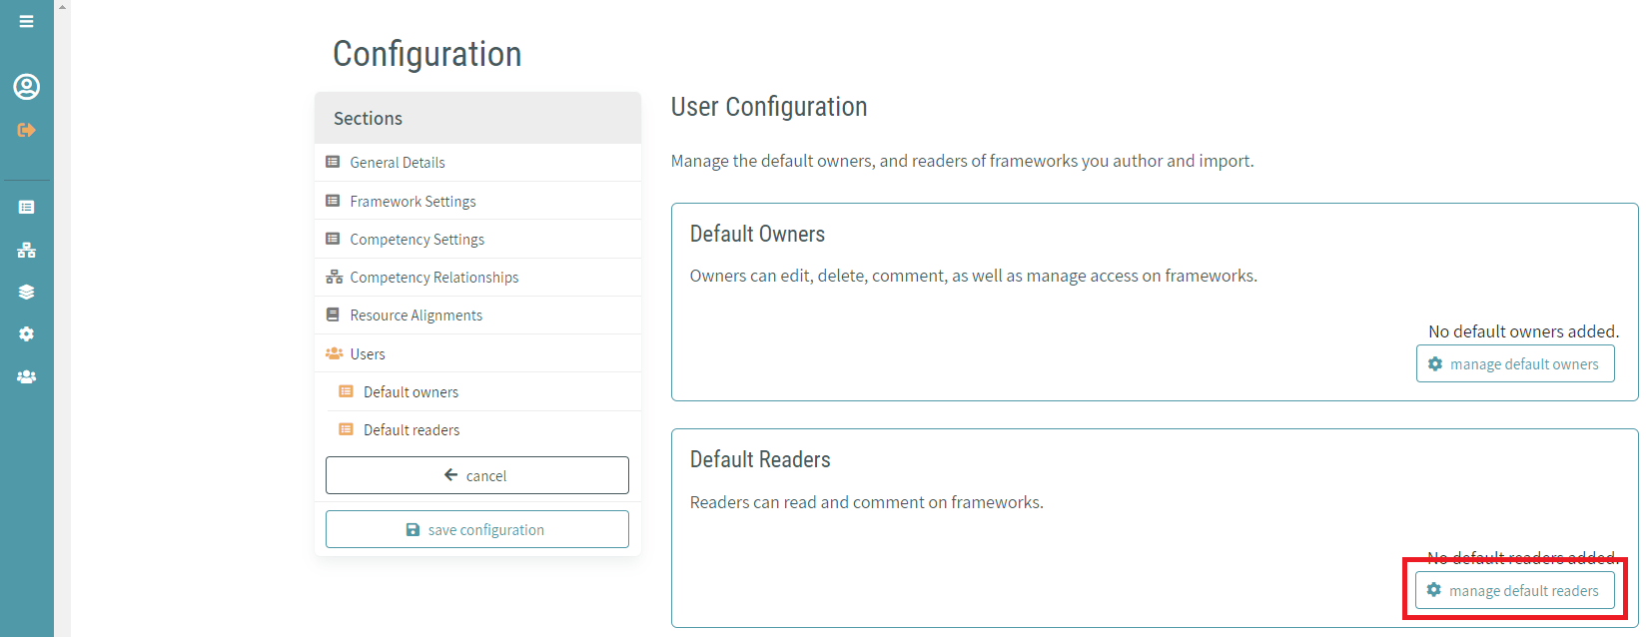1650x637 pixels.
Task: Click the Default readers list icon
Action: tap(346, 429)
